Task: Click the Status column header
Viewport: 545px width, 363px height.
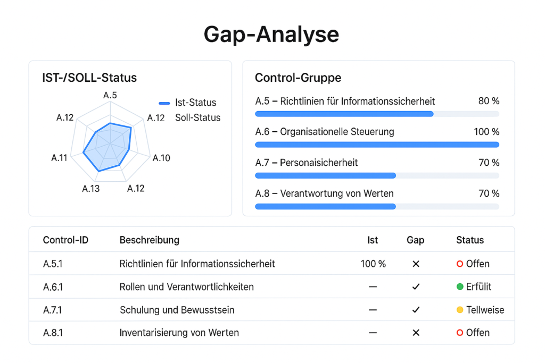Action: pyautogui.click(x=470, y=240)
